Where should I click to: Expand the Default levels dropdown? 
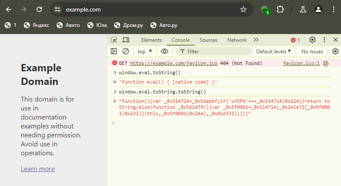pyautogui.click(x=274, y=51)
